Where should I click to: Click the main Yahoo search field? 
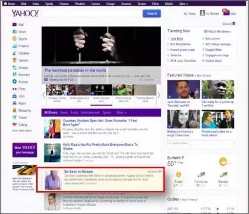click(92, 14)
